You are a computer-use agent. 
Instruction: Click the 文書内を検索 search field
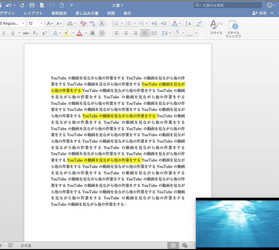click(x=228, y=5)
